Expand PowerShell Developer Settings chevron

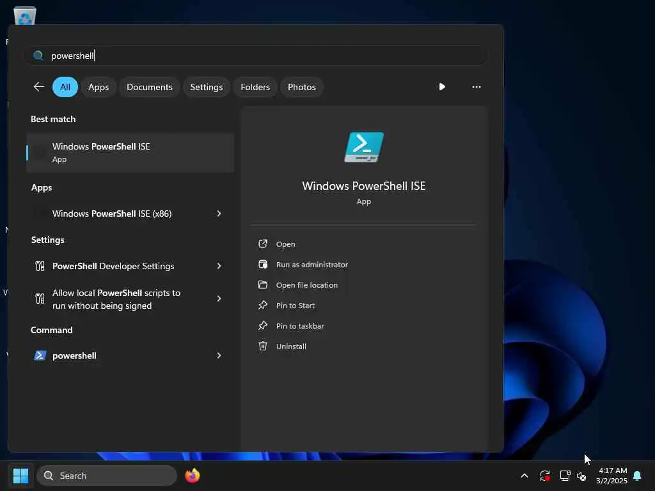pyautogui.click(x=219, y=266)
